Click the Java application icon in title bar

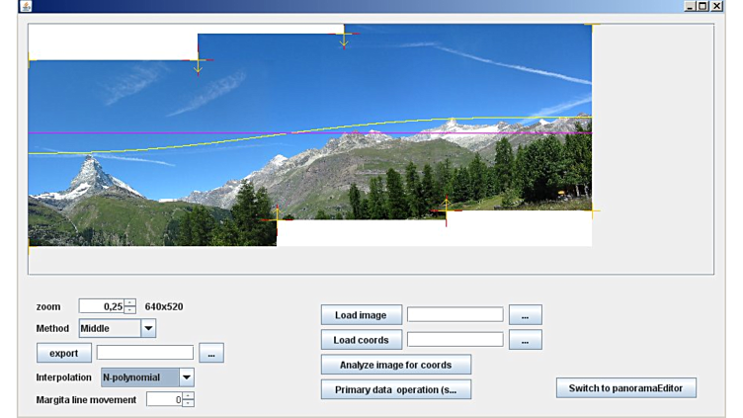tap(26, 6)
